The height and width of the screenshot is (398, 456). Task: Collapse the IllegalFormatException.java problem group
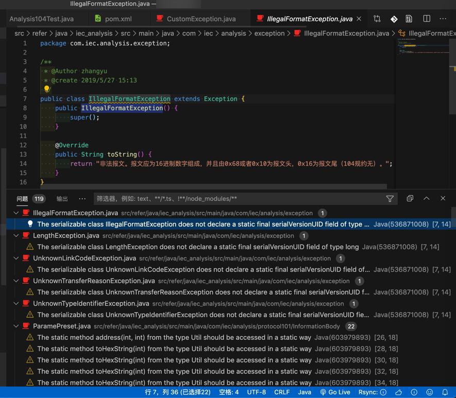coord(16,213)
